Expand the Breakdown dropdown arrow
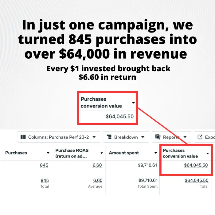 point(143,137)
